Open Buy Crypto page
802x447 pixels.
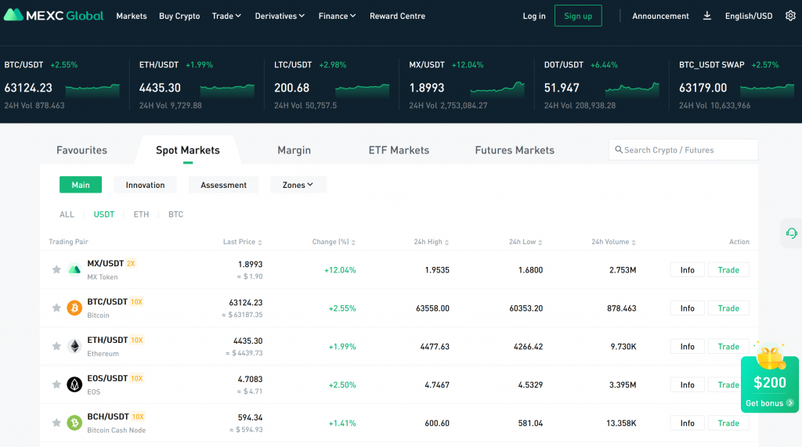click(179, 16)
